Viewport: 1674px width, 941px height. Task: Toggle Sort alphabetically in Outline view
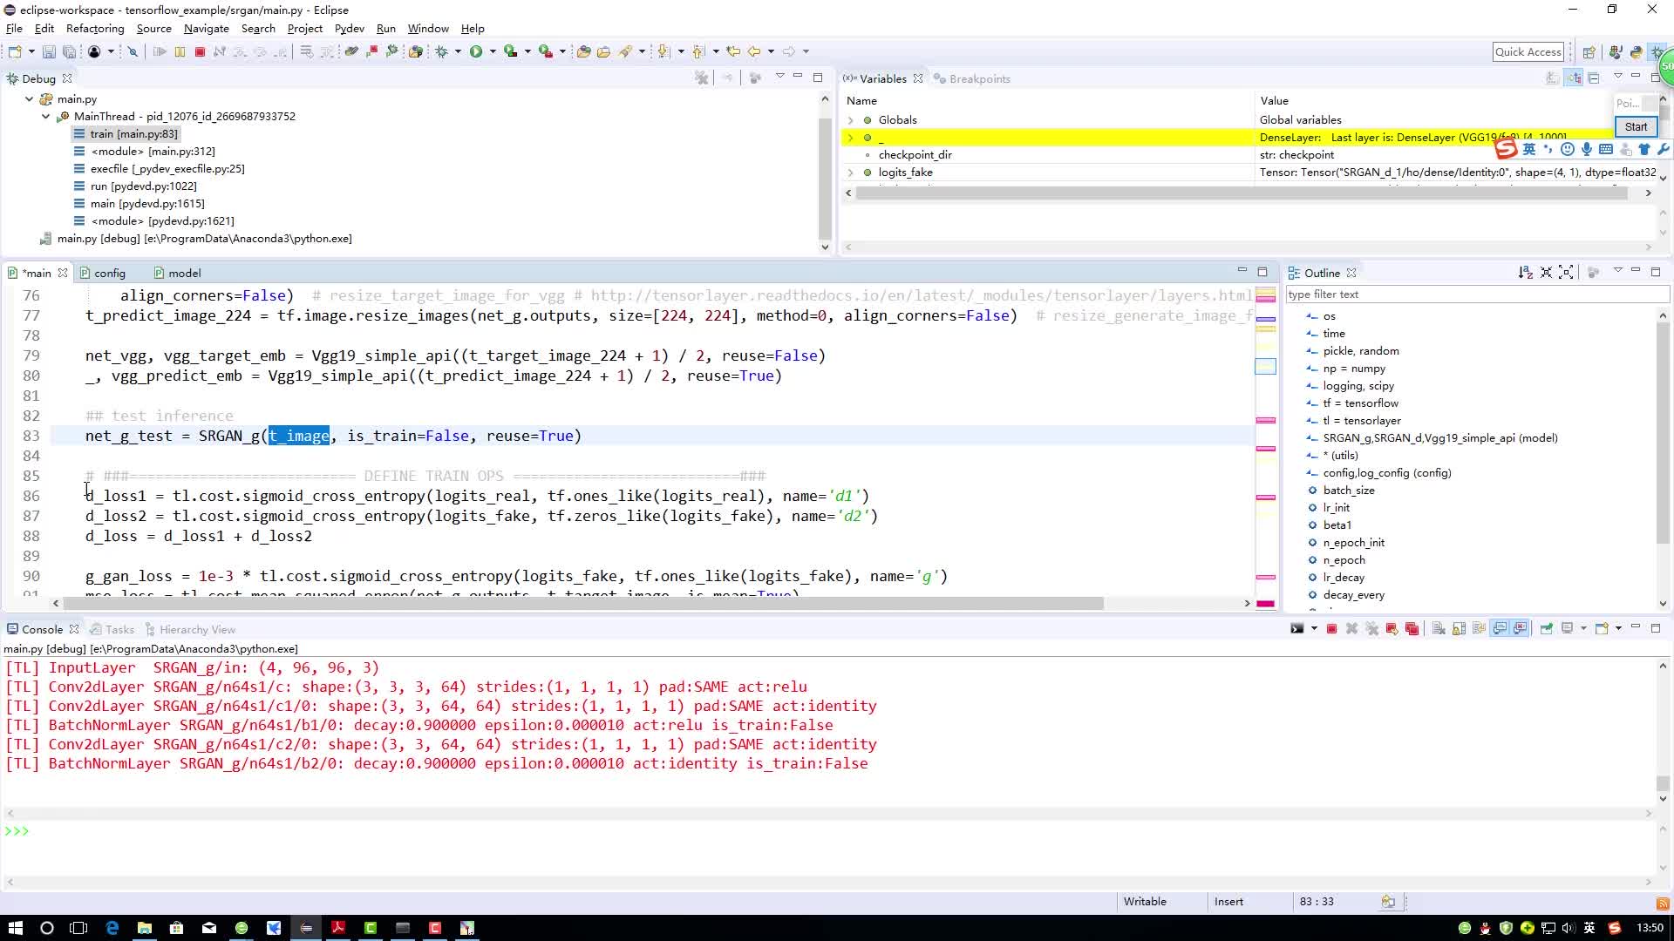pyautogui.click(x=1525, y=273)
